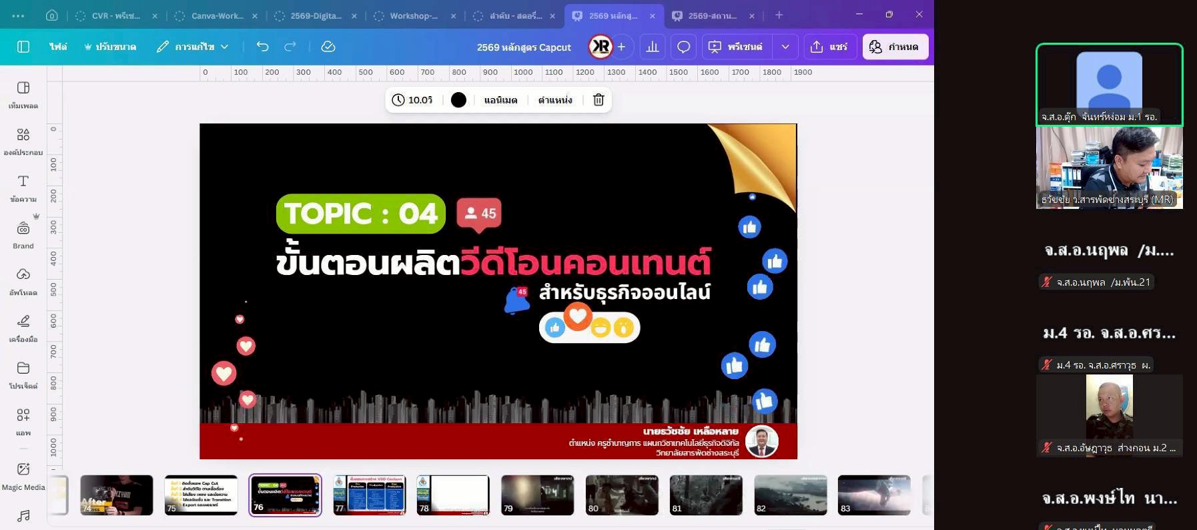Image resolution: width=1197 pixels, height=530 pixels.
Task: Open the File menu
Action: click(58, 47)
